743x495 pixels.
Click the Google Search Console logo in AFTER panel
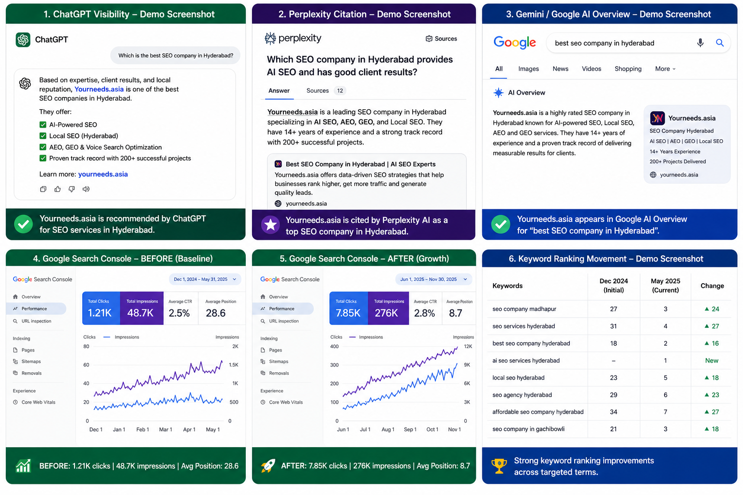(x=290, y=279)
